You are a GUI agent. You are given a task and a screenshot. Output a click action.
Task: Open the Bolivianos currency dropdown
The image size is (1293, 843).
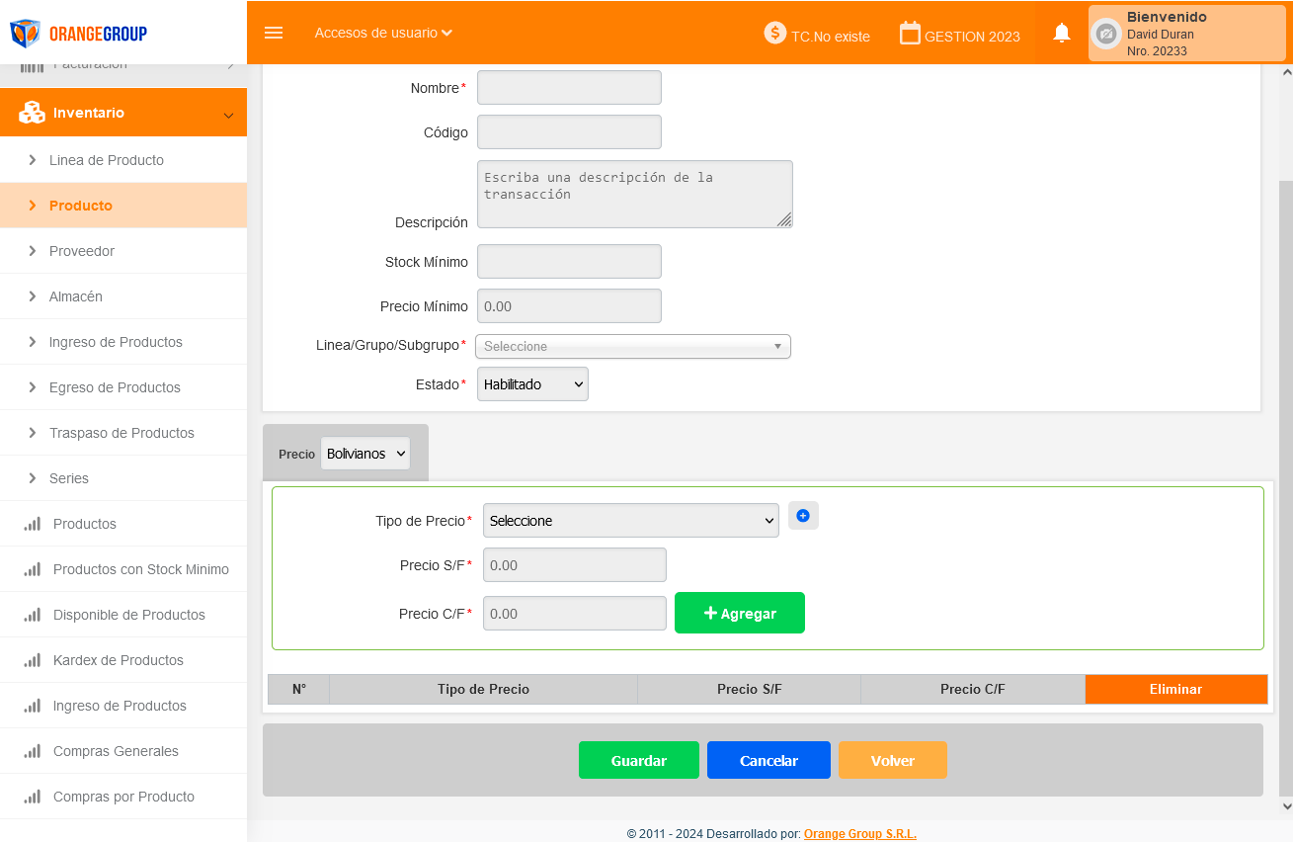coord(364,454)
